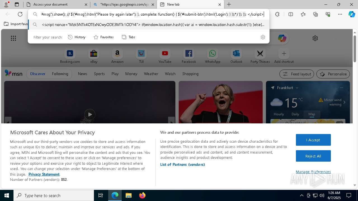Open a new tab with plus button
This screenshot has width=358, height=201.
coord(229,4)
